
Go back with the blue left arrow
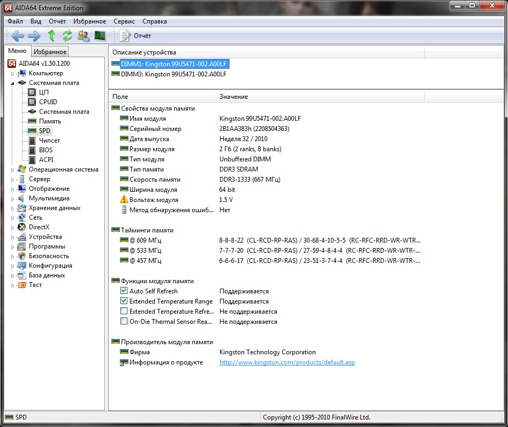(18, 36)
